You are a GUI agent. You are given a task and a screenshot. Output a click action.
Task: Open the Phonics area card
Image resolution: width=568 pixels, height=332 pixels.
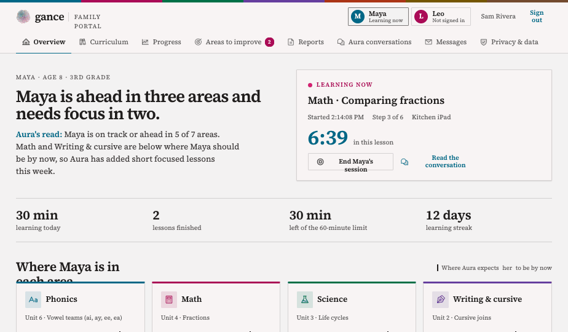tap(81, 307)
